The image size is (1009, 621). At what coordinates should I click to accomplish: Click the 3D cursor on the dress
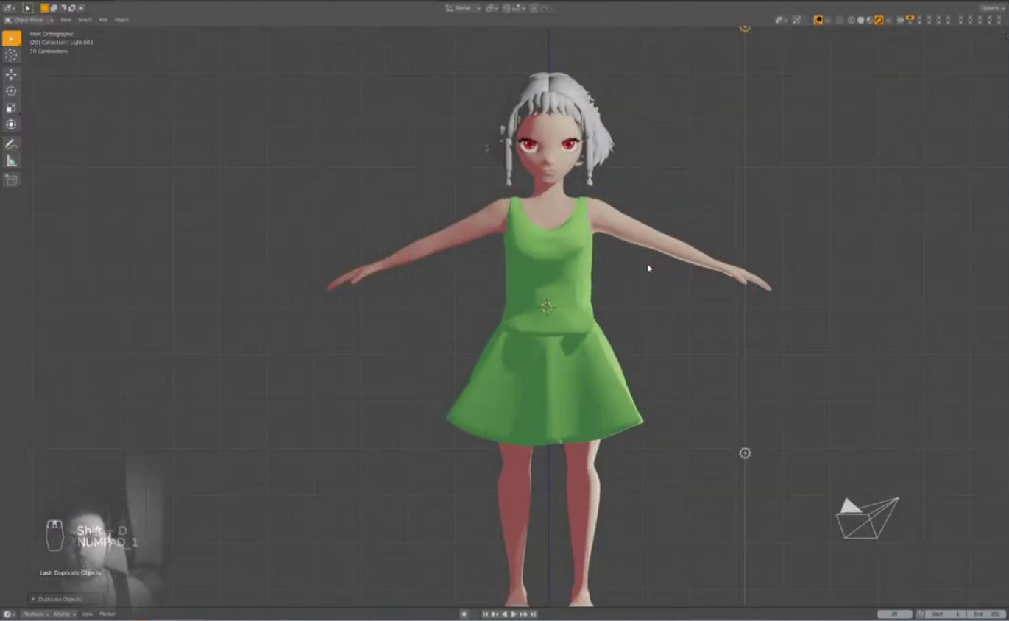coord(547,308)
